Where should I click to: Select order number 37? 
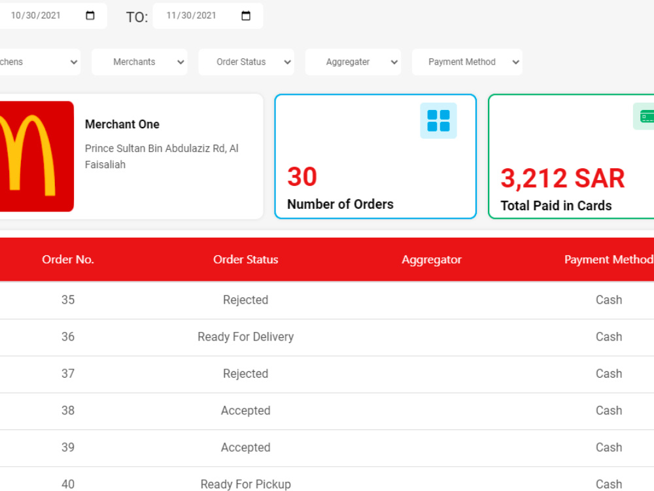(x=68, y=373)
